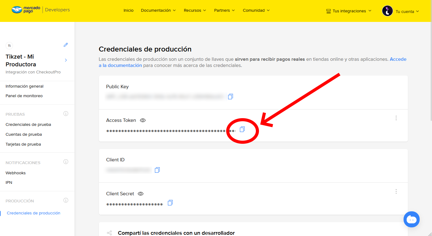
Task: Open IPN notifications
Action: coord(9,183)
